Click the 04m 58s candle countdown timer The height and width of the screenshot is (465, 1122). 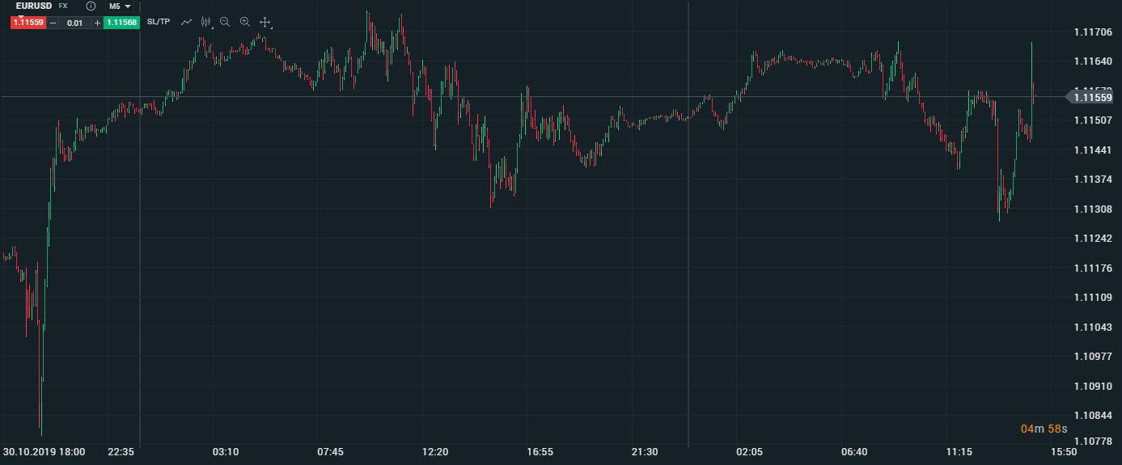1044,429
